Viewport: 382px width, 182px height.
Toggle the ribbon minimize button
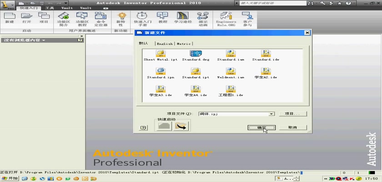tap(105, 8)
